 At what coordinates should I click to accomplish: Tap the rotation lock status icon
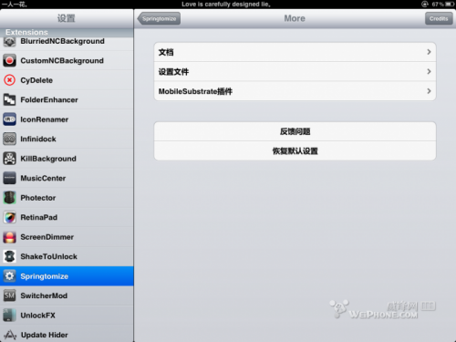424,4
